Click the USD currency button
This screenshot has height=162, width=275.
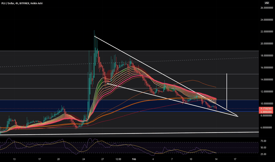(x=266, y=3)
